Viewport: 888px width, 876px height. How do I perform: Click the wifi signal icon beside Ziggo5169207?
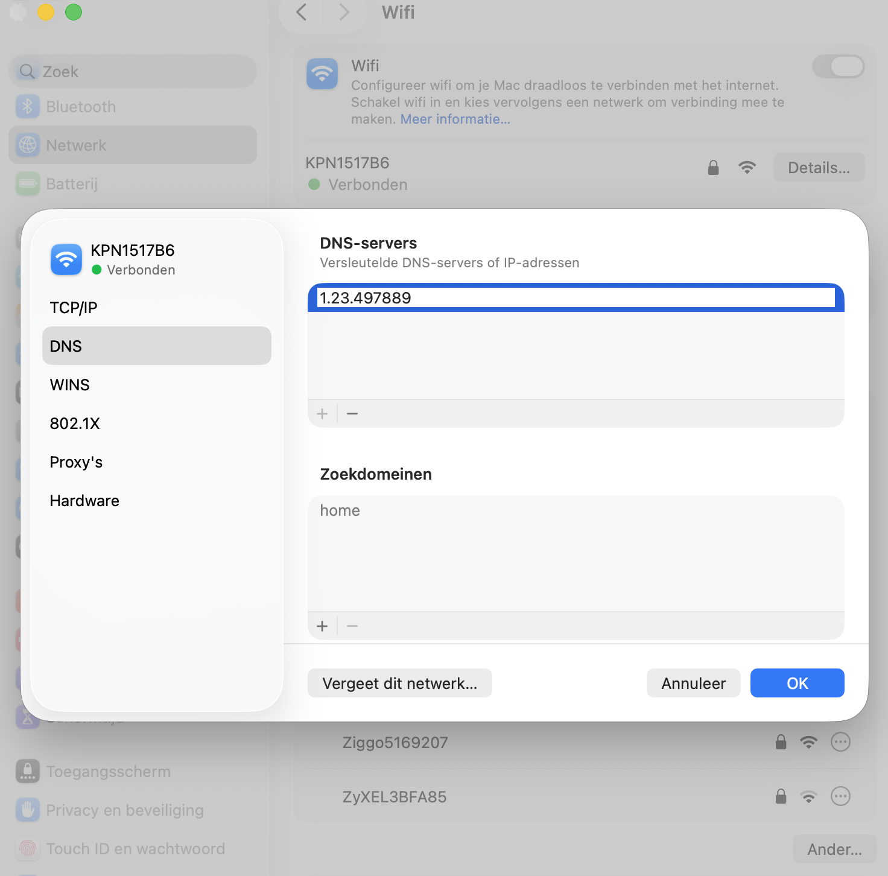(x=809, y=742)
